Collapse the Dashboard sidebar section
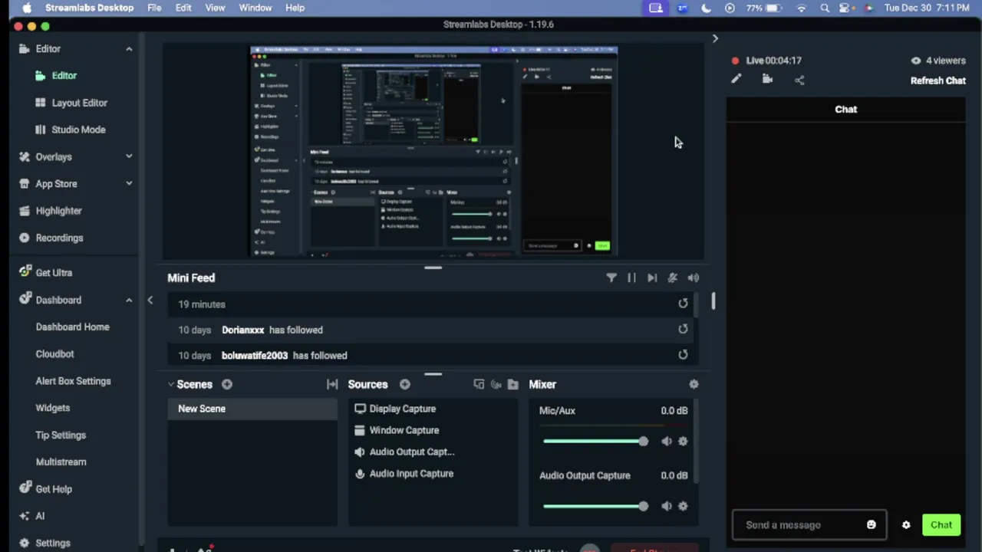Image resolution: width=982 pixels, height=552 pixels. click(x=129, y=300)
